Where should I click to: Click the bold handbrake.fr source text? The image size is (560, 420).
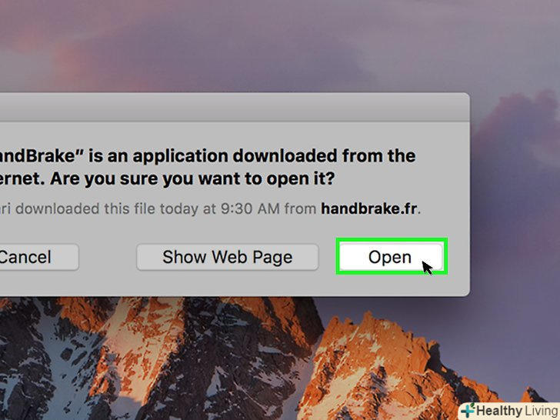coord(369,208)
